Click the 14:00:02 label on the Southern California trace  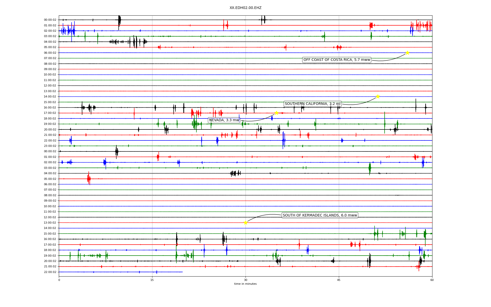50,96
